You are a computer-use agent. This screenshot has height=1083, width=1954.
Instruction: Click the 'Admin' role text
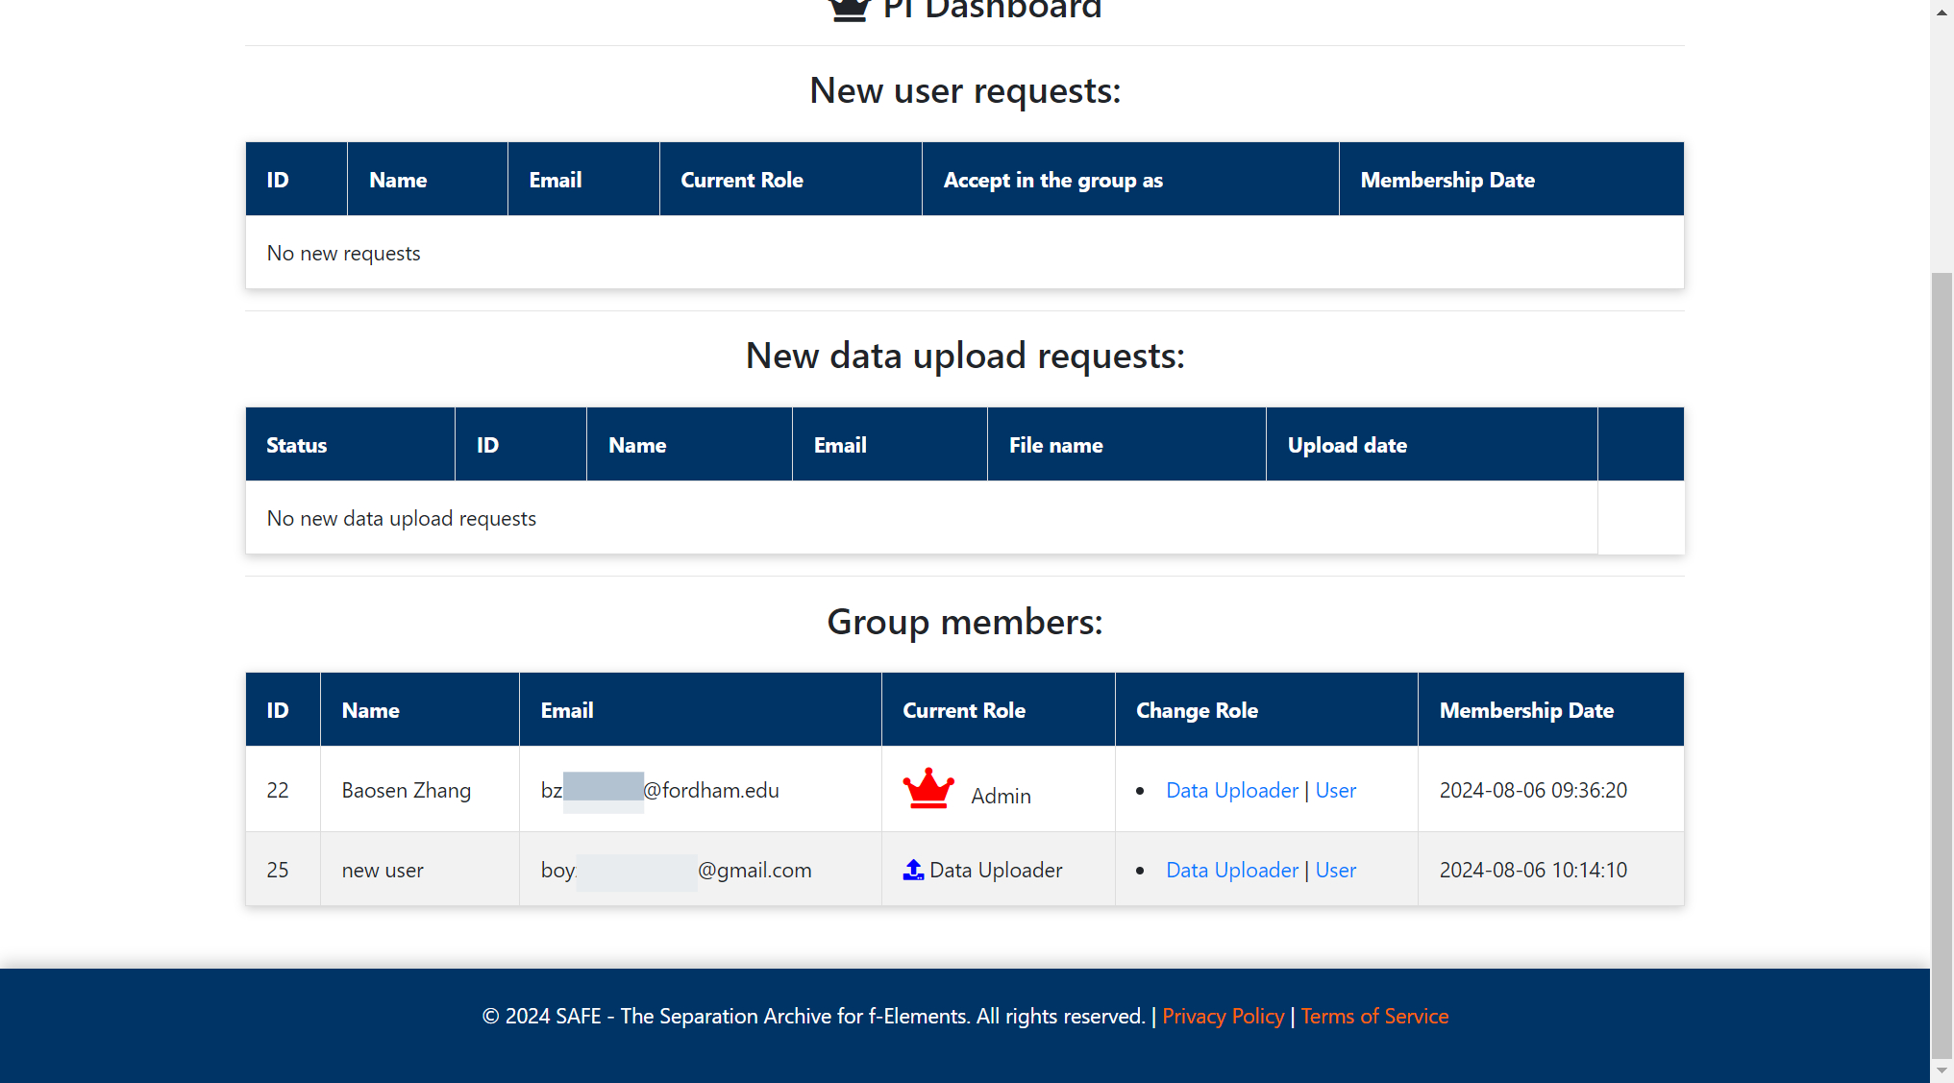[1001, 796]
